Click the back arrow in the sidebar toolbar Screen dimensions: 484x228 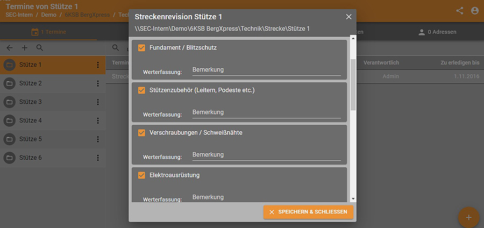pyautogui.click(x=10, y=48)
